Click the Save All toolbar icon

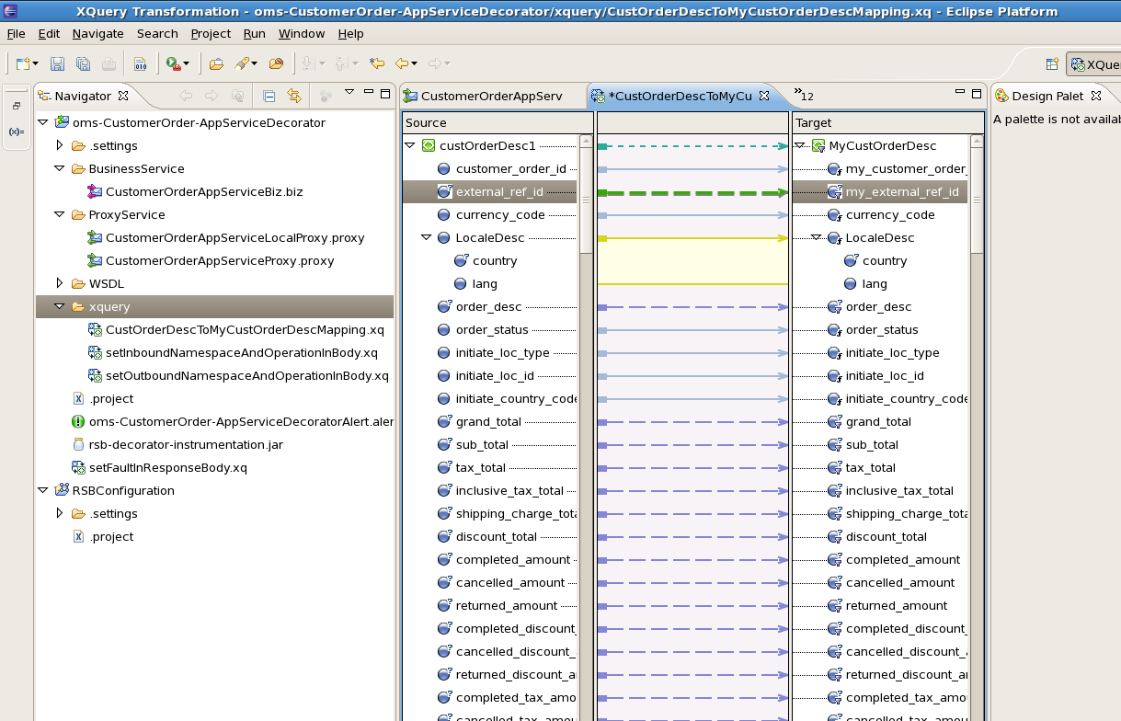click(83, 63)
